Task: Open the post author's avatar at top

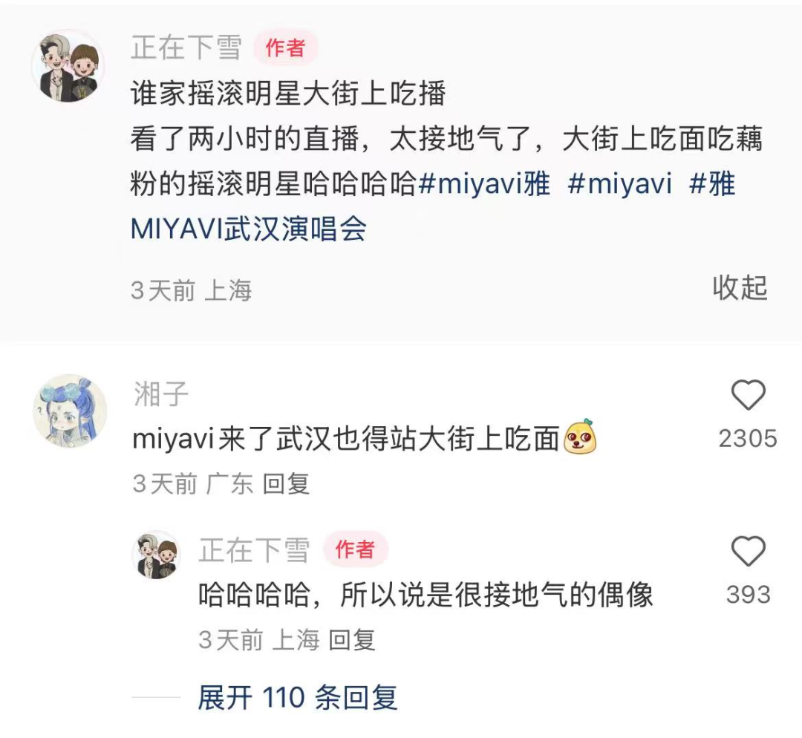Action: click(68, 66)
